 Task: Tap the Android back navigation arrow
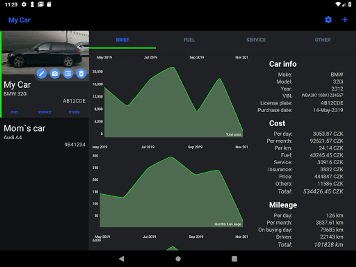[121, 259]
